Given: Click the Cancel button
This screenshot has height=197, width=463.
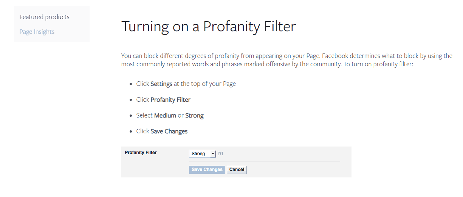Looking at the screenshot, I should pyautogui.click(x=237, y=170).
